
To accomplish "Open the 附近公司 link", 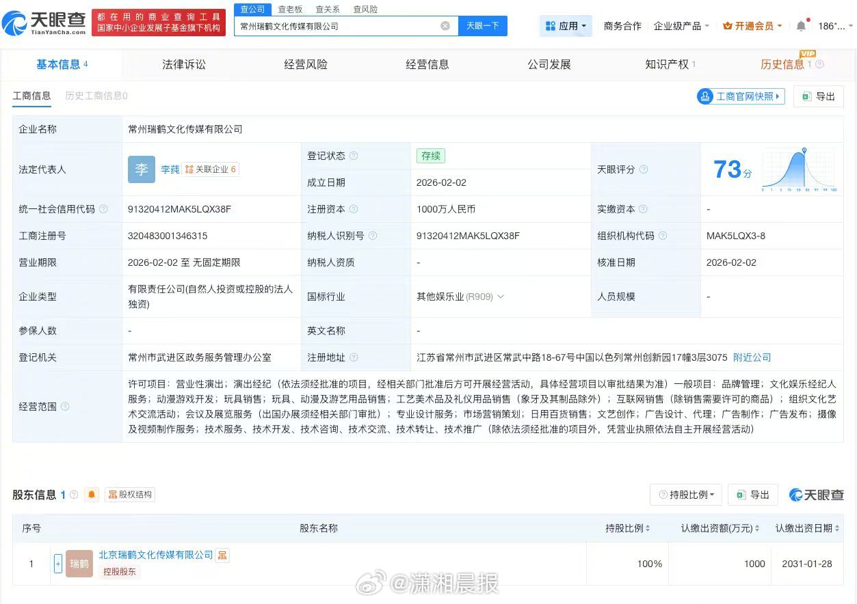I will (752, 357).
